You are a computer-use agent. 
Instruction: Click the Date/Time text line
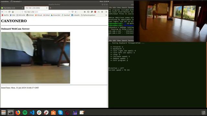point(20,88)
